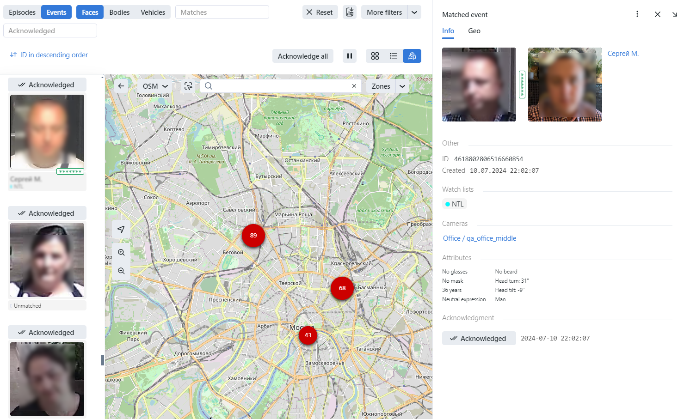Open the Сергей М. record link
The width and height of the screenshot is (690, 419).
coord(623,54)
